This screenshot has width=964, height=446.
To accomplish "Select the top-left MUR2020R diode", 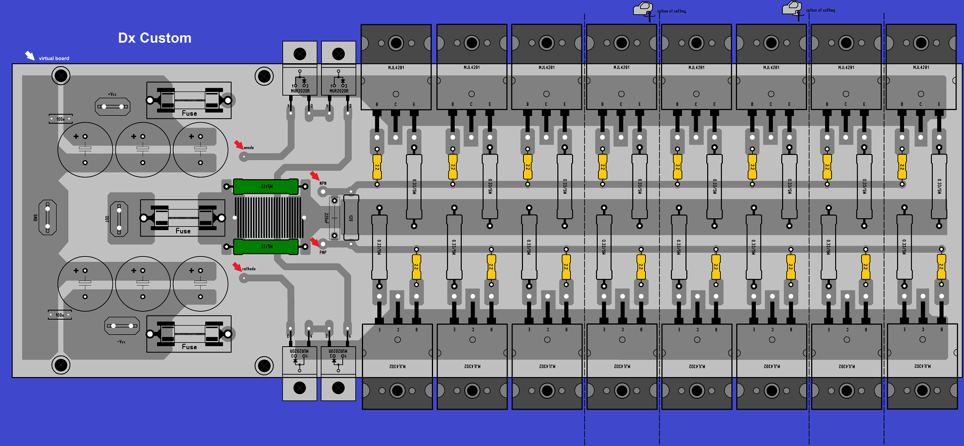I will 300,69.
